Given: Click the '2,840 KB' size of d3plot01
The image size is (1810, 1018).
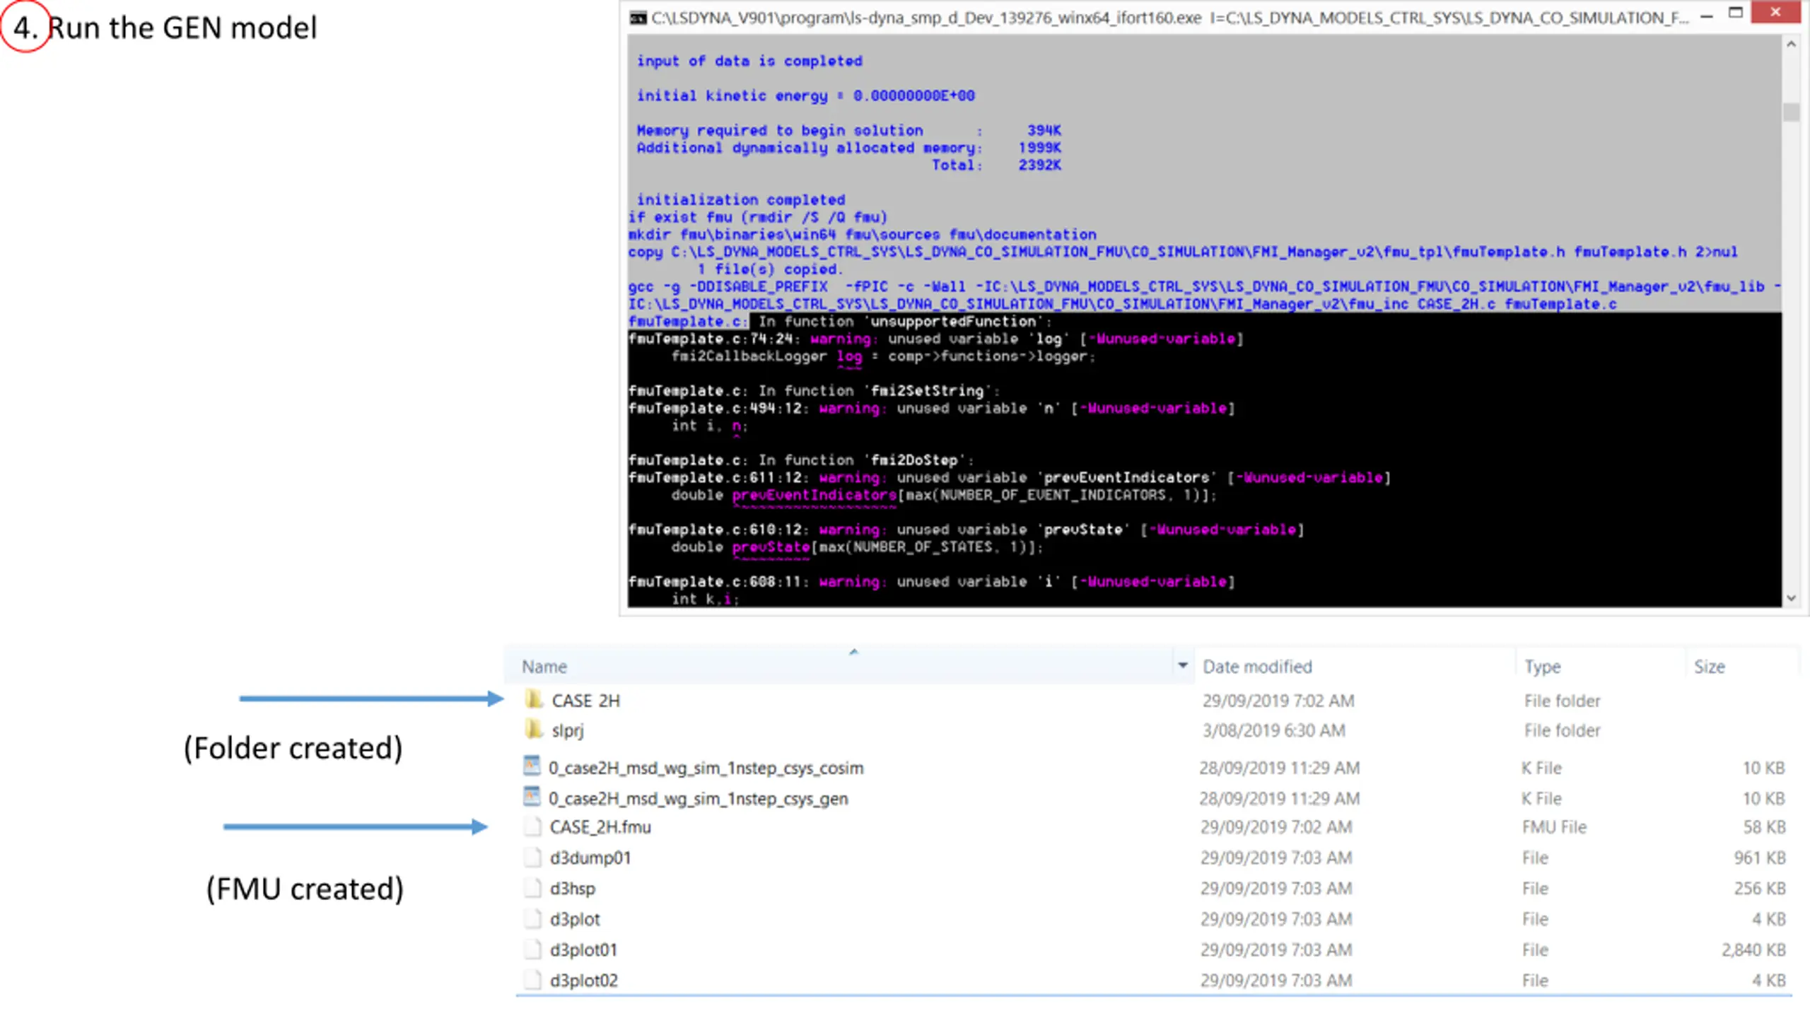Looking at the screenshot, I should pos(1754,950).
